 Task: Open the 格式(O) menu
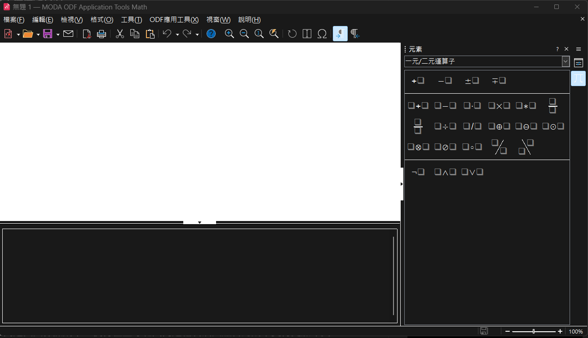[x=102, y=20]
